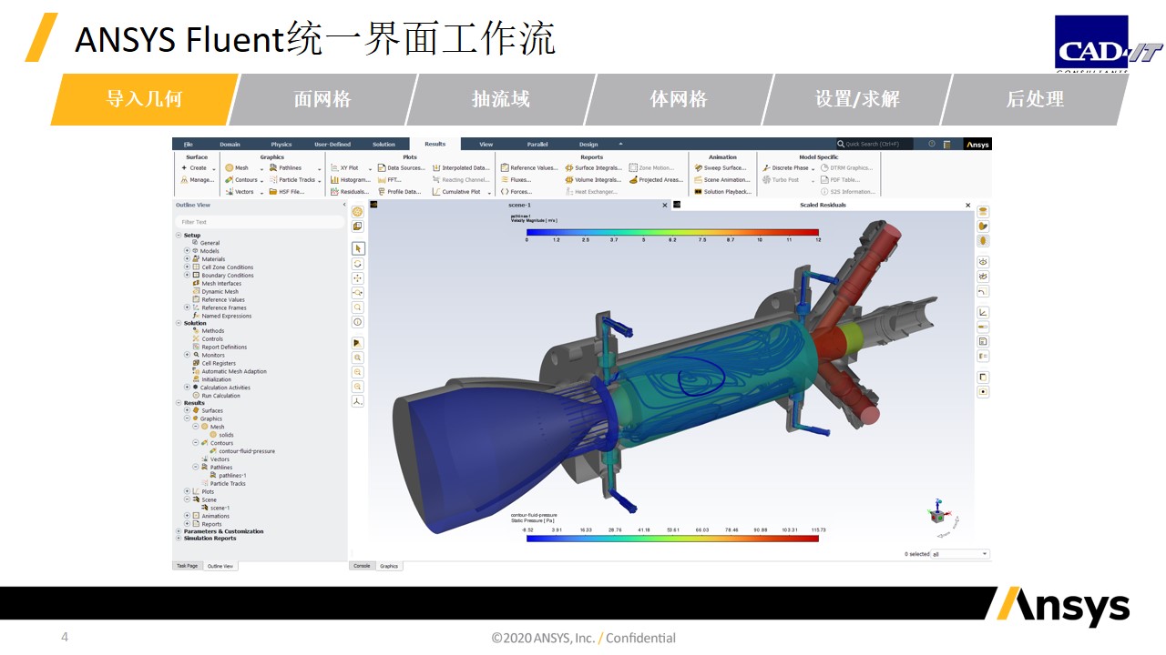This screenshot has height=655, width=1166.
Task: Open the Discrete Phase tool
Action: (785, 168)
